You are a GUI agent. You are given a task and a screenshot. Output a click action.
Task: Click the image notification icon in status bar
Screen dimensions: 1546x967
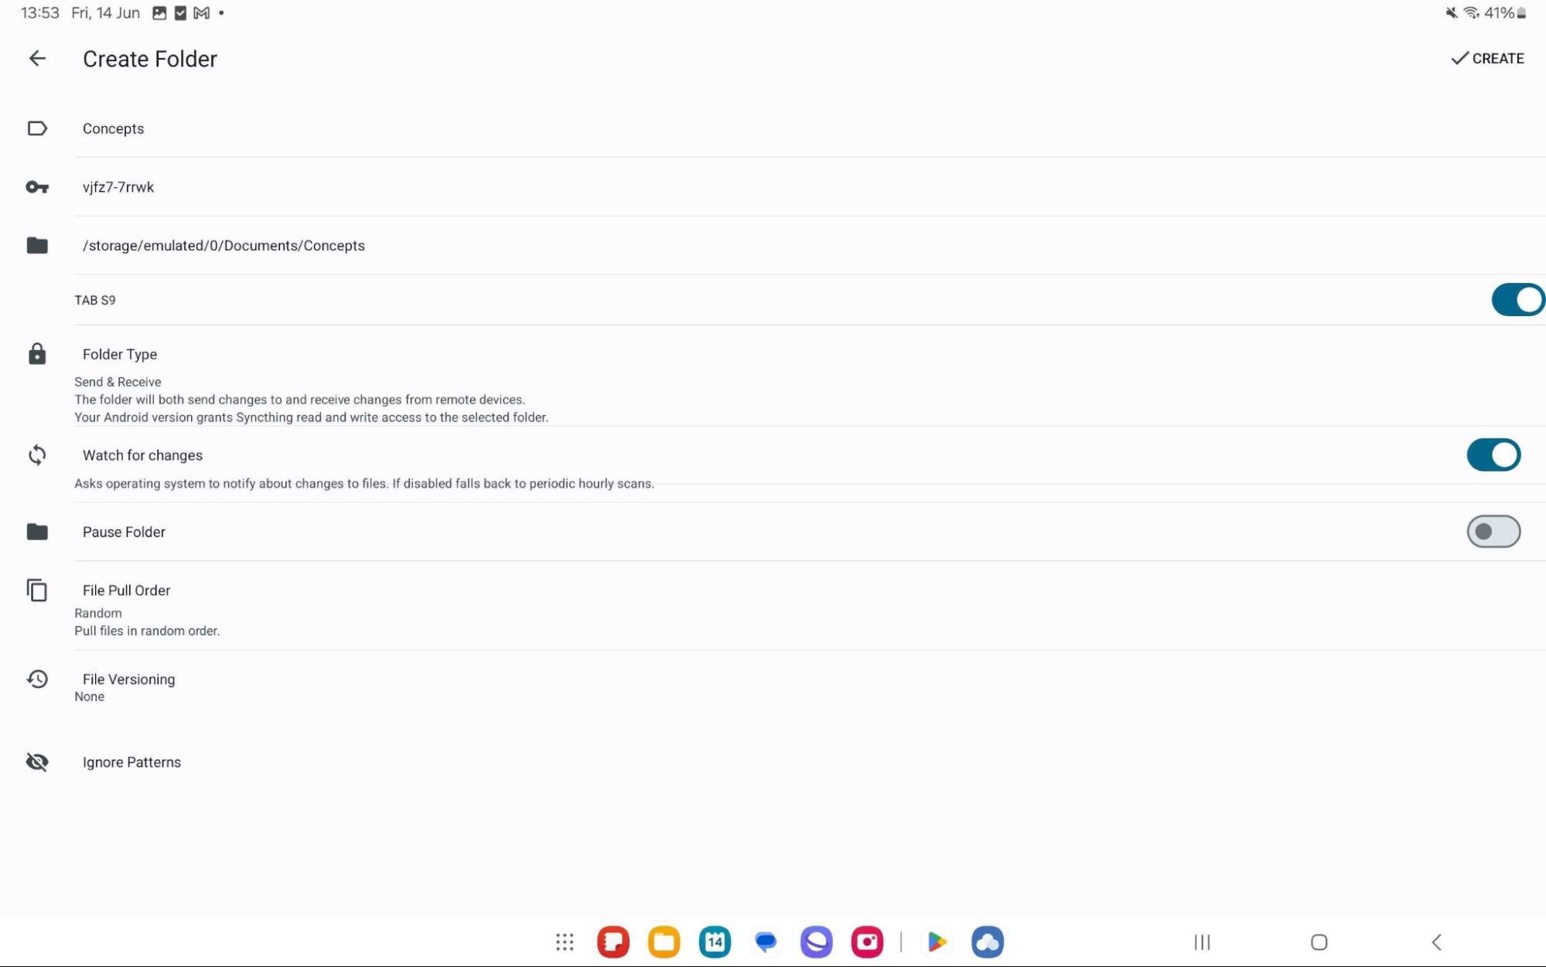click(159, 13)
